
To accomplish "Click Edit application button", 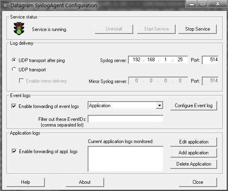I will tap(194, 142).
